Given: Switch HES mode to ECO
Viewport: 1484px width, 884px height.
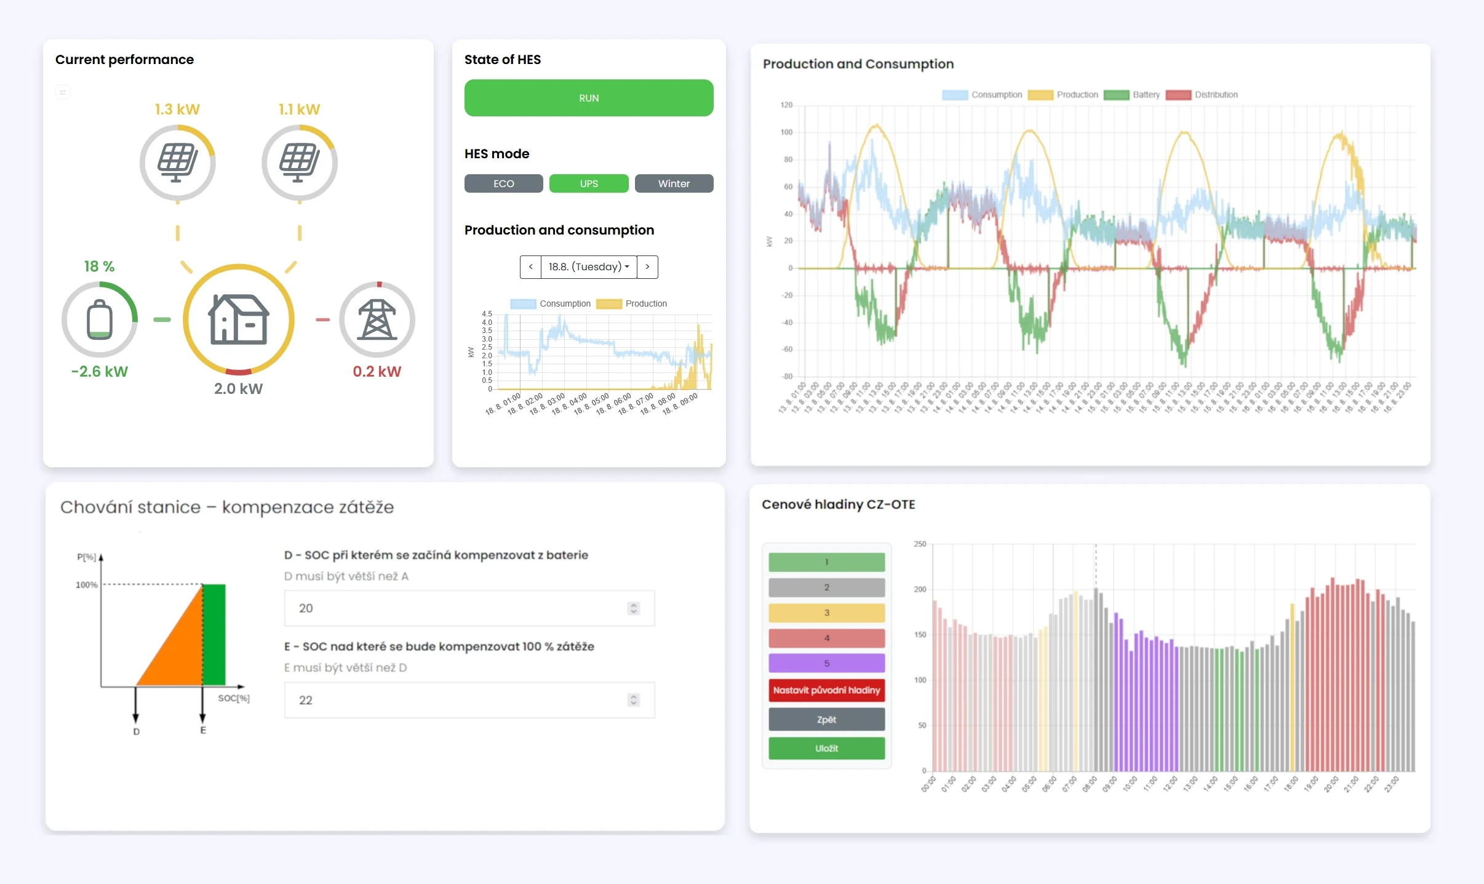Looking at the screenshot, I should pyautogui.click(x=503, y=183).
